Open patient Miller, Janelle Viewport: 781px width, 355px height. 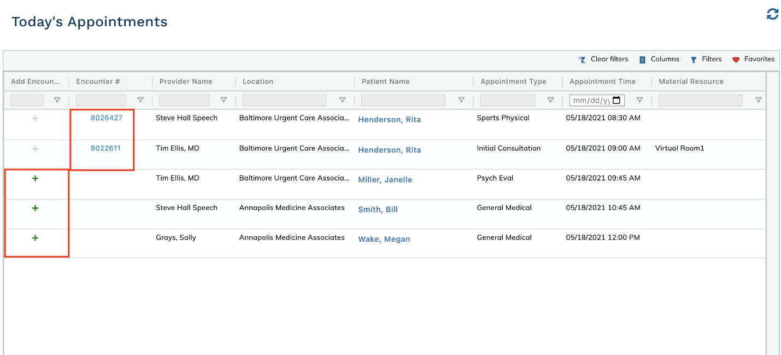[x=385, y=180]
